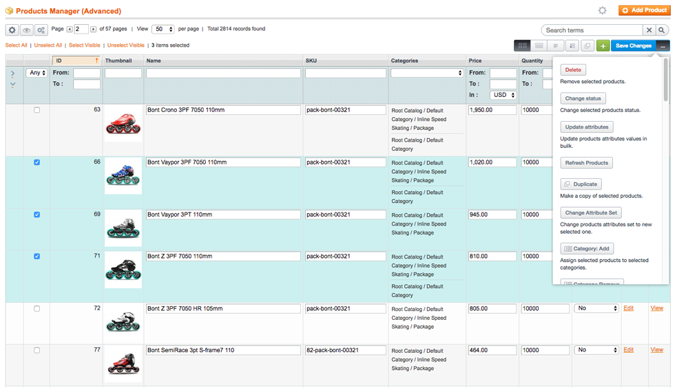This screenshot has height=390, width=675.
Task: Click Unselect All link
Action: coord(48,45)
